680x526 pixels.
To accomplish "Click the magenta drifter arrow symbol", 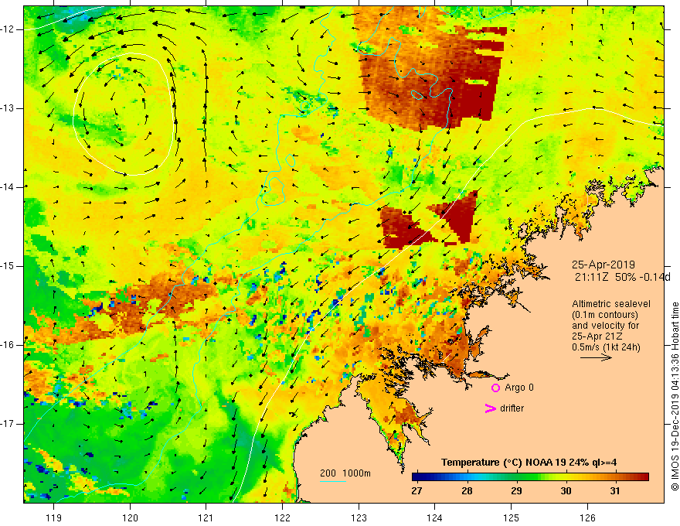I will (490, 408).
